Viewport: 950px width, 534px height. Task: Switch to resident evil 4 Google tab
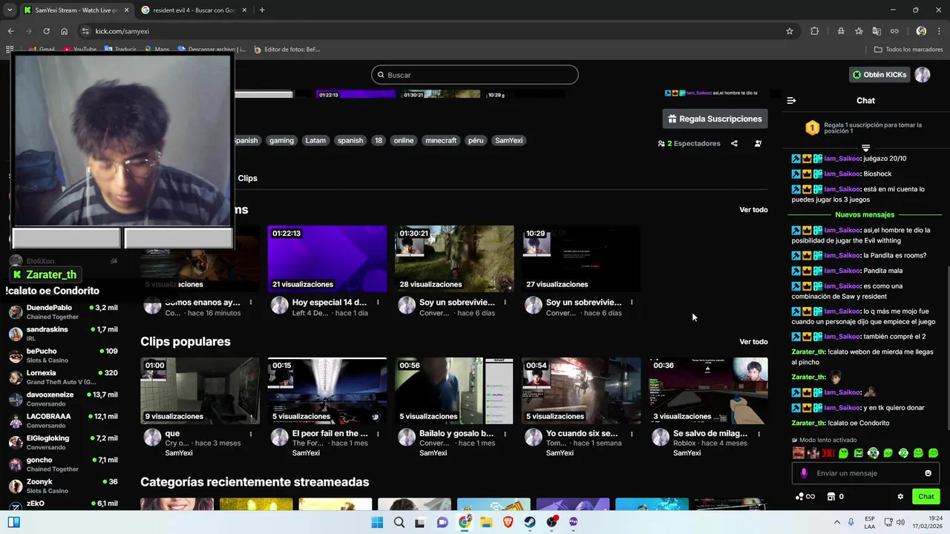[193, 10]
